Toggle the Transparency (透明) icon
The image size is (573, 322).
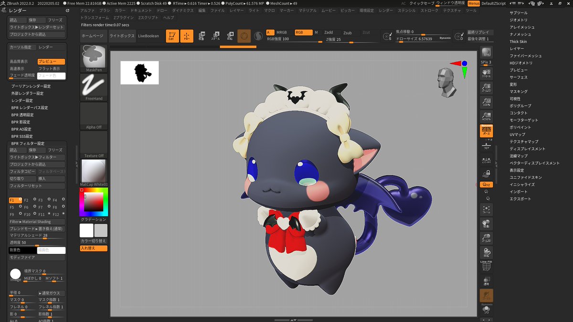coord(486,280)
